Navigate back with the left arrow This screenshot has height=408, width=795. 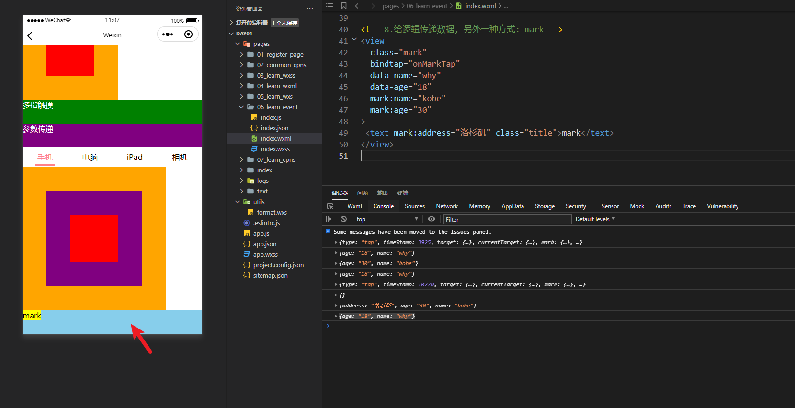tap(358, 6)
